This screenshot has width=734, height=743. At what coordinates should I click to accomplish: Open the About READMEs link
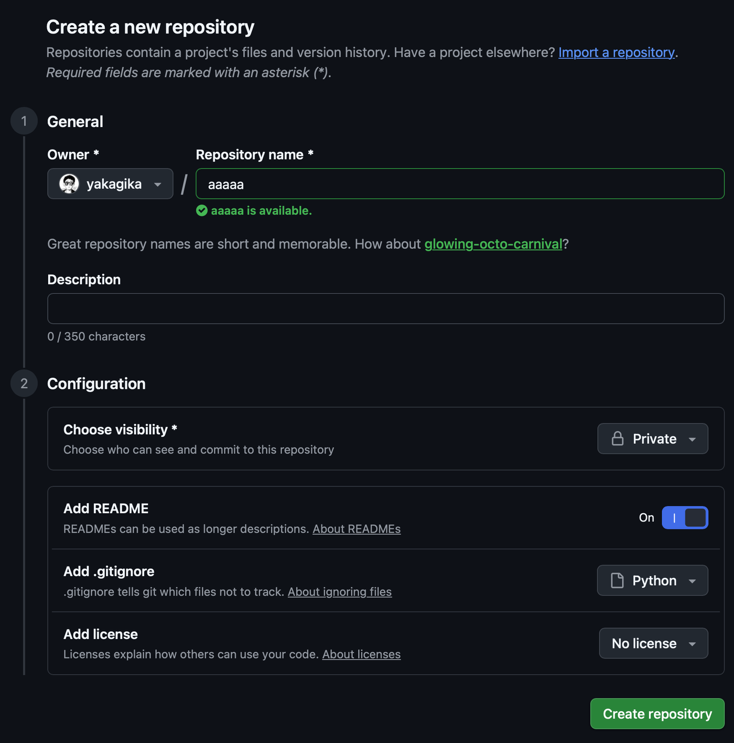click(x=357, y=529)
